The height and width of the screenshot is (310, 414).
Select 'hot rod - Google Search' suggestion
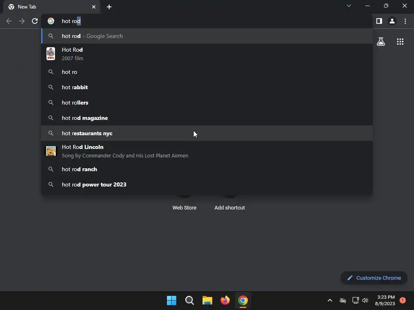click(x=207, y=36)
